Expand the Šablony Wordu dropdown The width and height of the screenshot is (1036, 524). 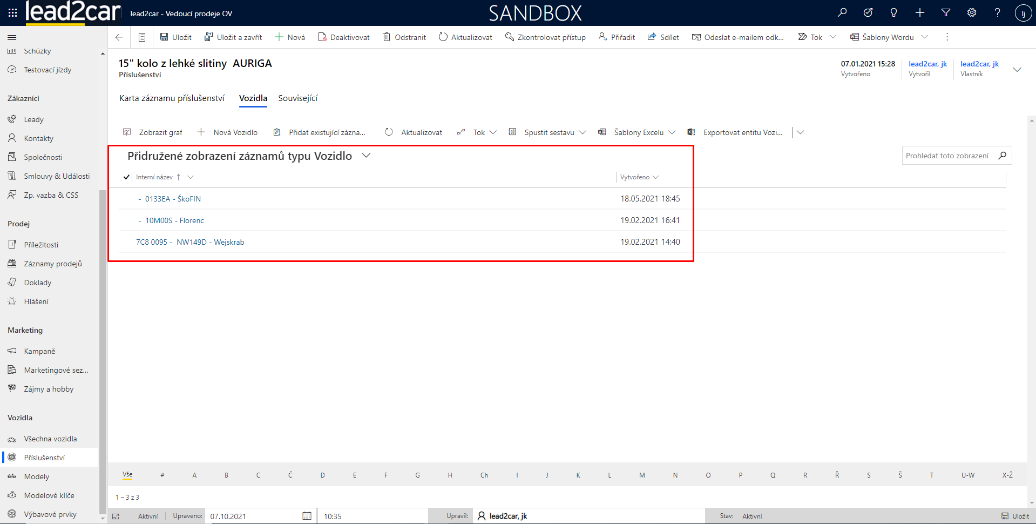click(925, 37)
